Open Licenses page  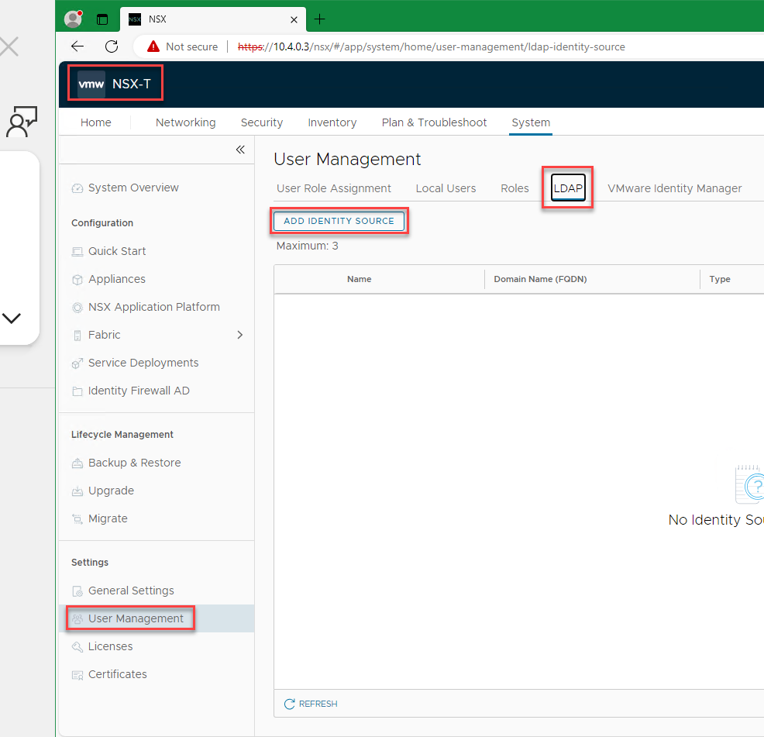pyautogui.click(x=110, y=646)
